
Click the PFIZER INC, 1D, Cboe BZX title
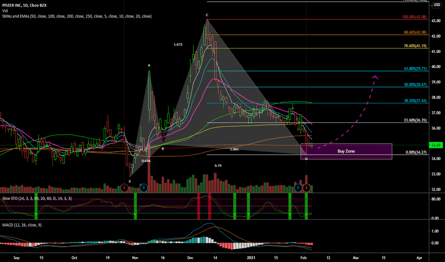pyautogui.click(x=24, y=5)
